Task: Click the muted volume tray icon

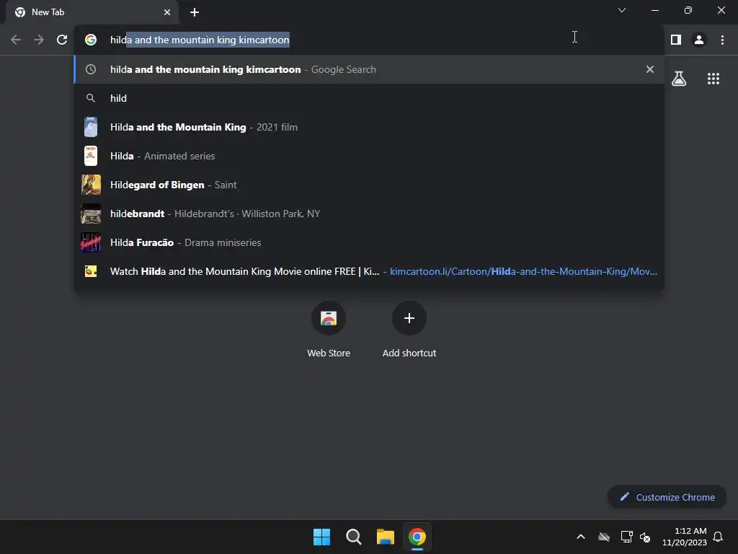Action: 645,537
